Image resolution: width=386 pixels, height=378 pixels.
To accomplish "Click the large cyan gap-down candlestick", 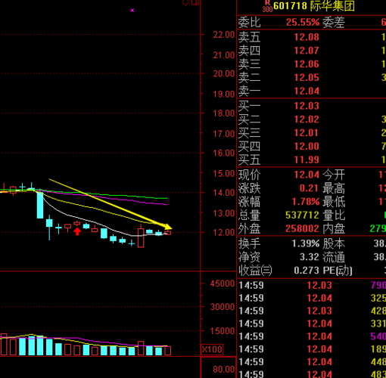I will pyautogui.click(x=40, y=205).
